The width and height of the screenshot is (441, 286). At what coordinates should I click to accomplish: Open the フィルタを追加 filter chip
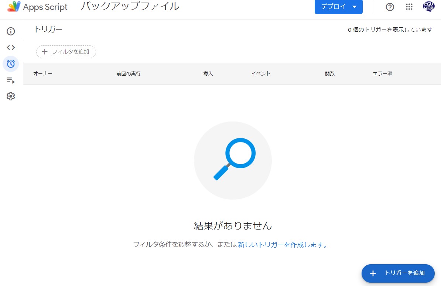(66, 52)
